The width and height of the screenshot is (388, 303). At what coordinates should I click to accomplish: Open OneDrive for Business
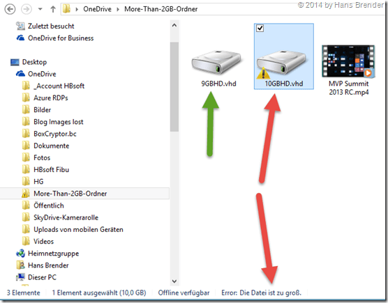pyautogui.click(x=61, y=38)
